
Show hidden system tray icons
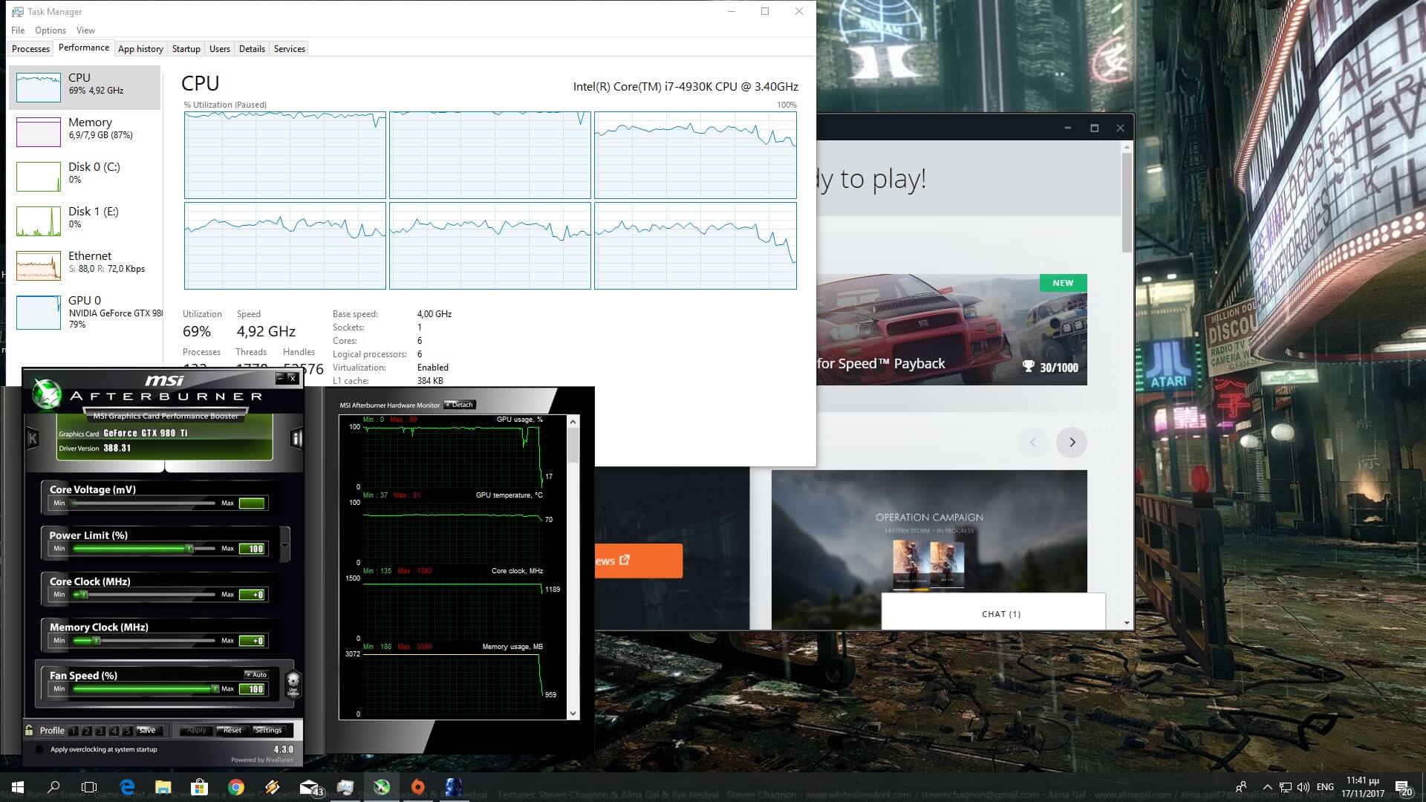1267,787
